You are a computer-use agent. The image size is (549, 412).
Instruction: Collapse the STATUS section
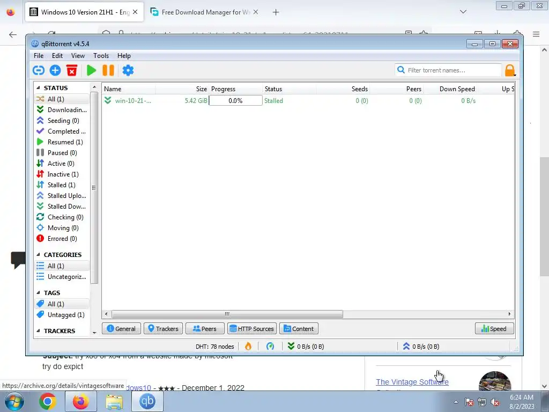click(38, 88)
